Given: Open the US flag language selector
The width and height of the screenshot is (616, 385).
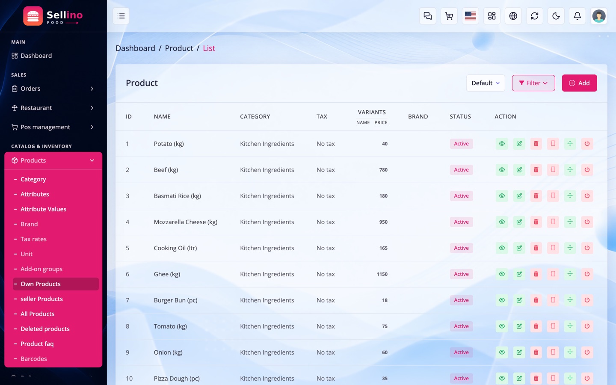Looking at the screenshot, I should tap(471, 16).
